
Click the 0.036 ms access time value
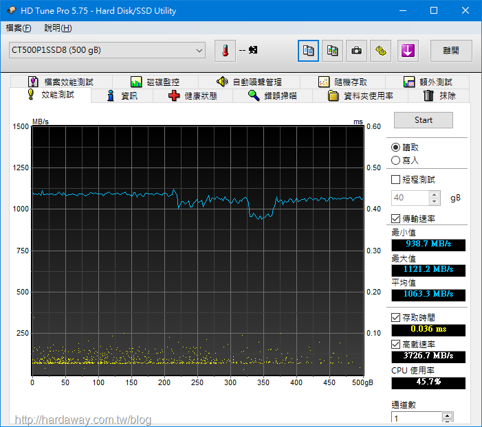click(x=428, y=330)
